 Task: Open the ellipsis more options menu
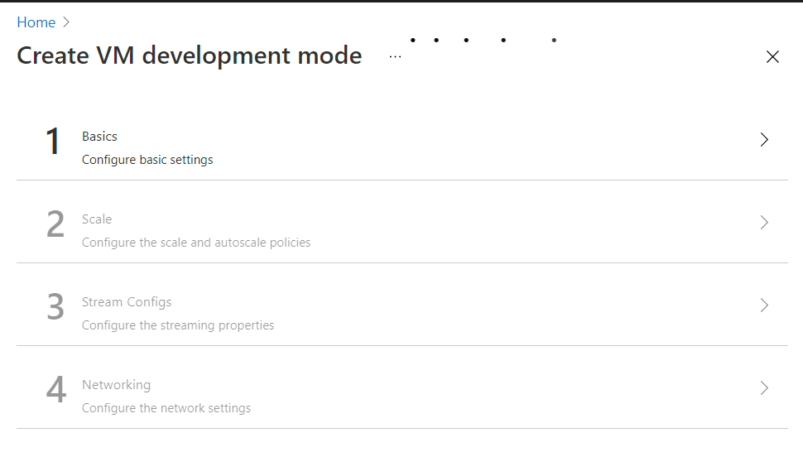coord(396,57)
